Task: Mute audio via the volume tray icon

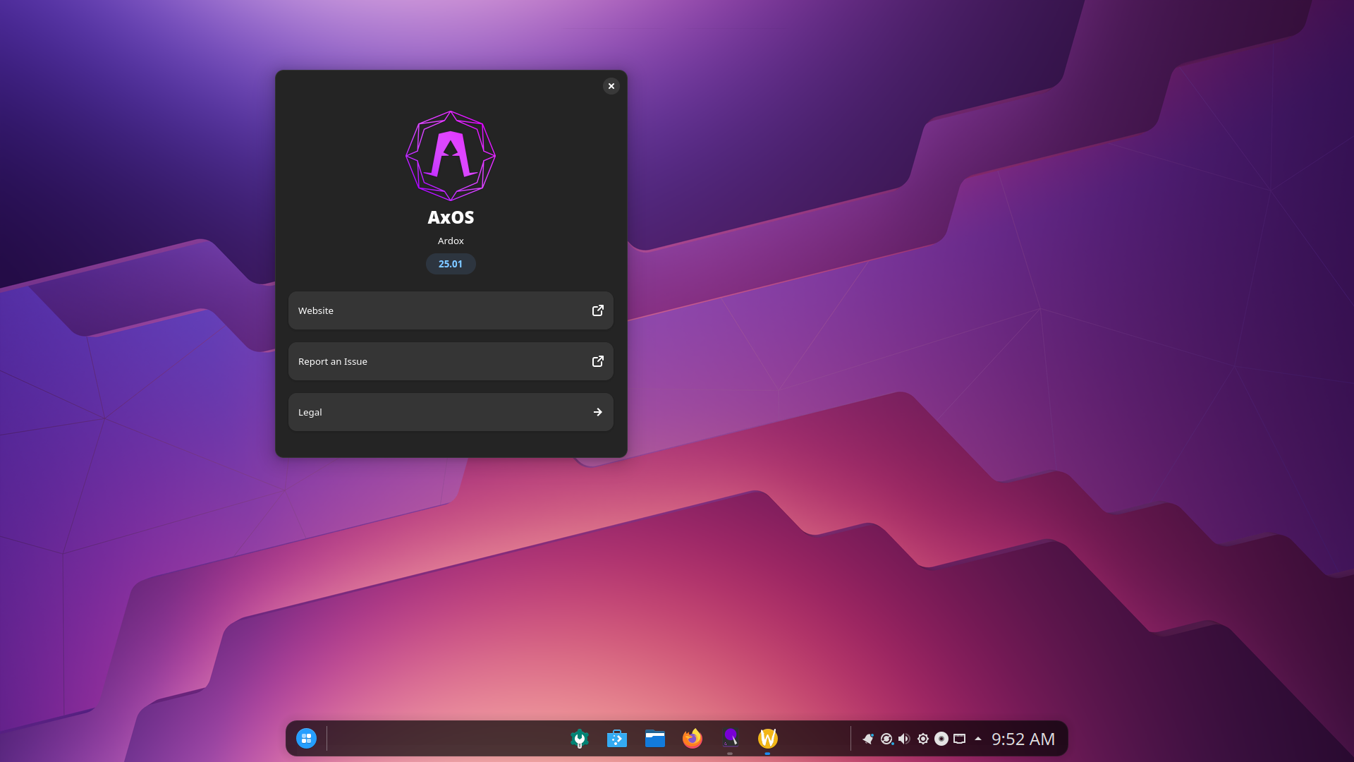Action: coord(905,739)
